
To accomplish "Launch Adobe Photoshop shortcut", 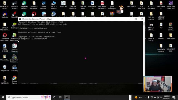I will 44,5.
